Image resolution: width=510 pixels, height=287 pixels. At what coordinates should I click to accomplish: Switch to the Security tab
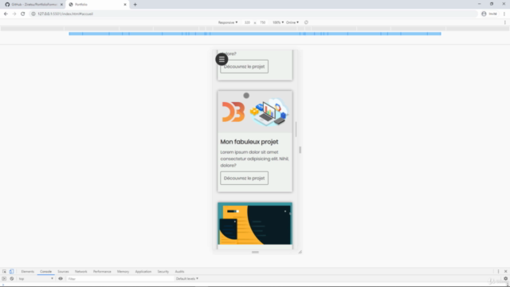coord(163,271)
